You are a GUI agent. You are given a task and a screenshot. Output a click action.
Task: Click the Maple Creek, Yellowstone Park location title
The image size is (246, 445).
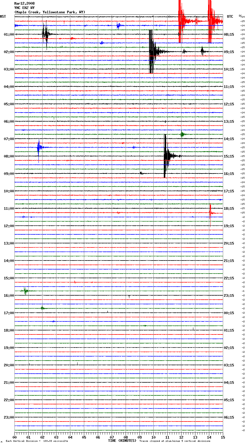[x=50, y=12]
